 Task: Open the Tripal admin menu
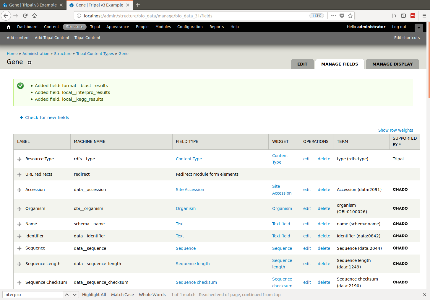point(95,27)
